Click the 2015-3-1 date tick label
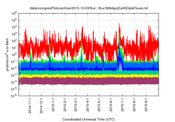Viewport: 175px width, 122px height. 76,105
